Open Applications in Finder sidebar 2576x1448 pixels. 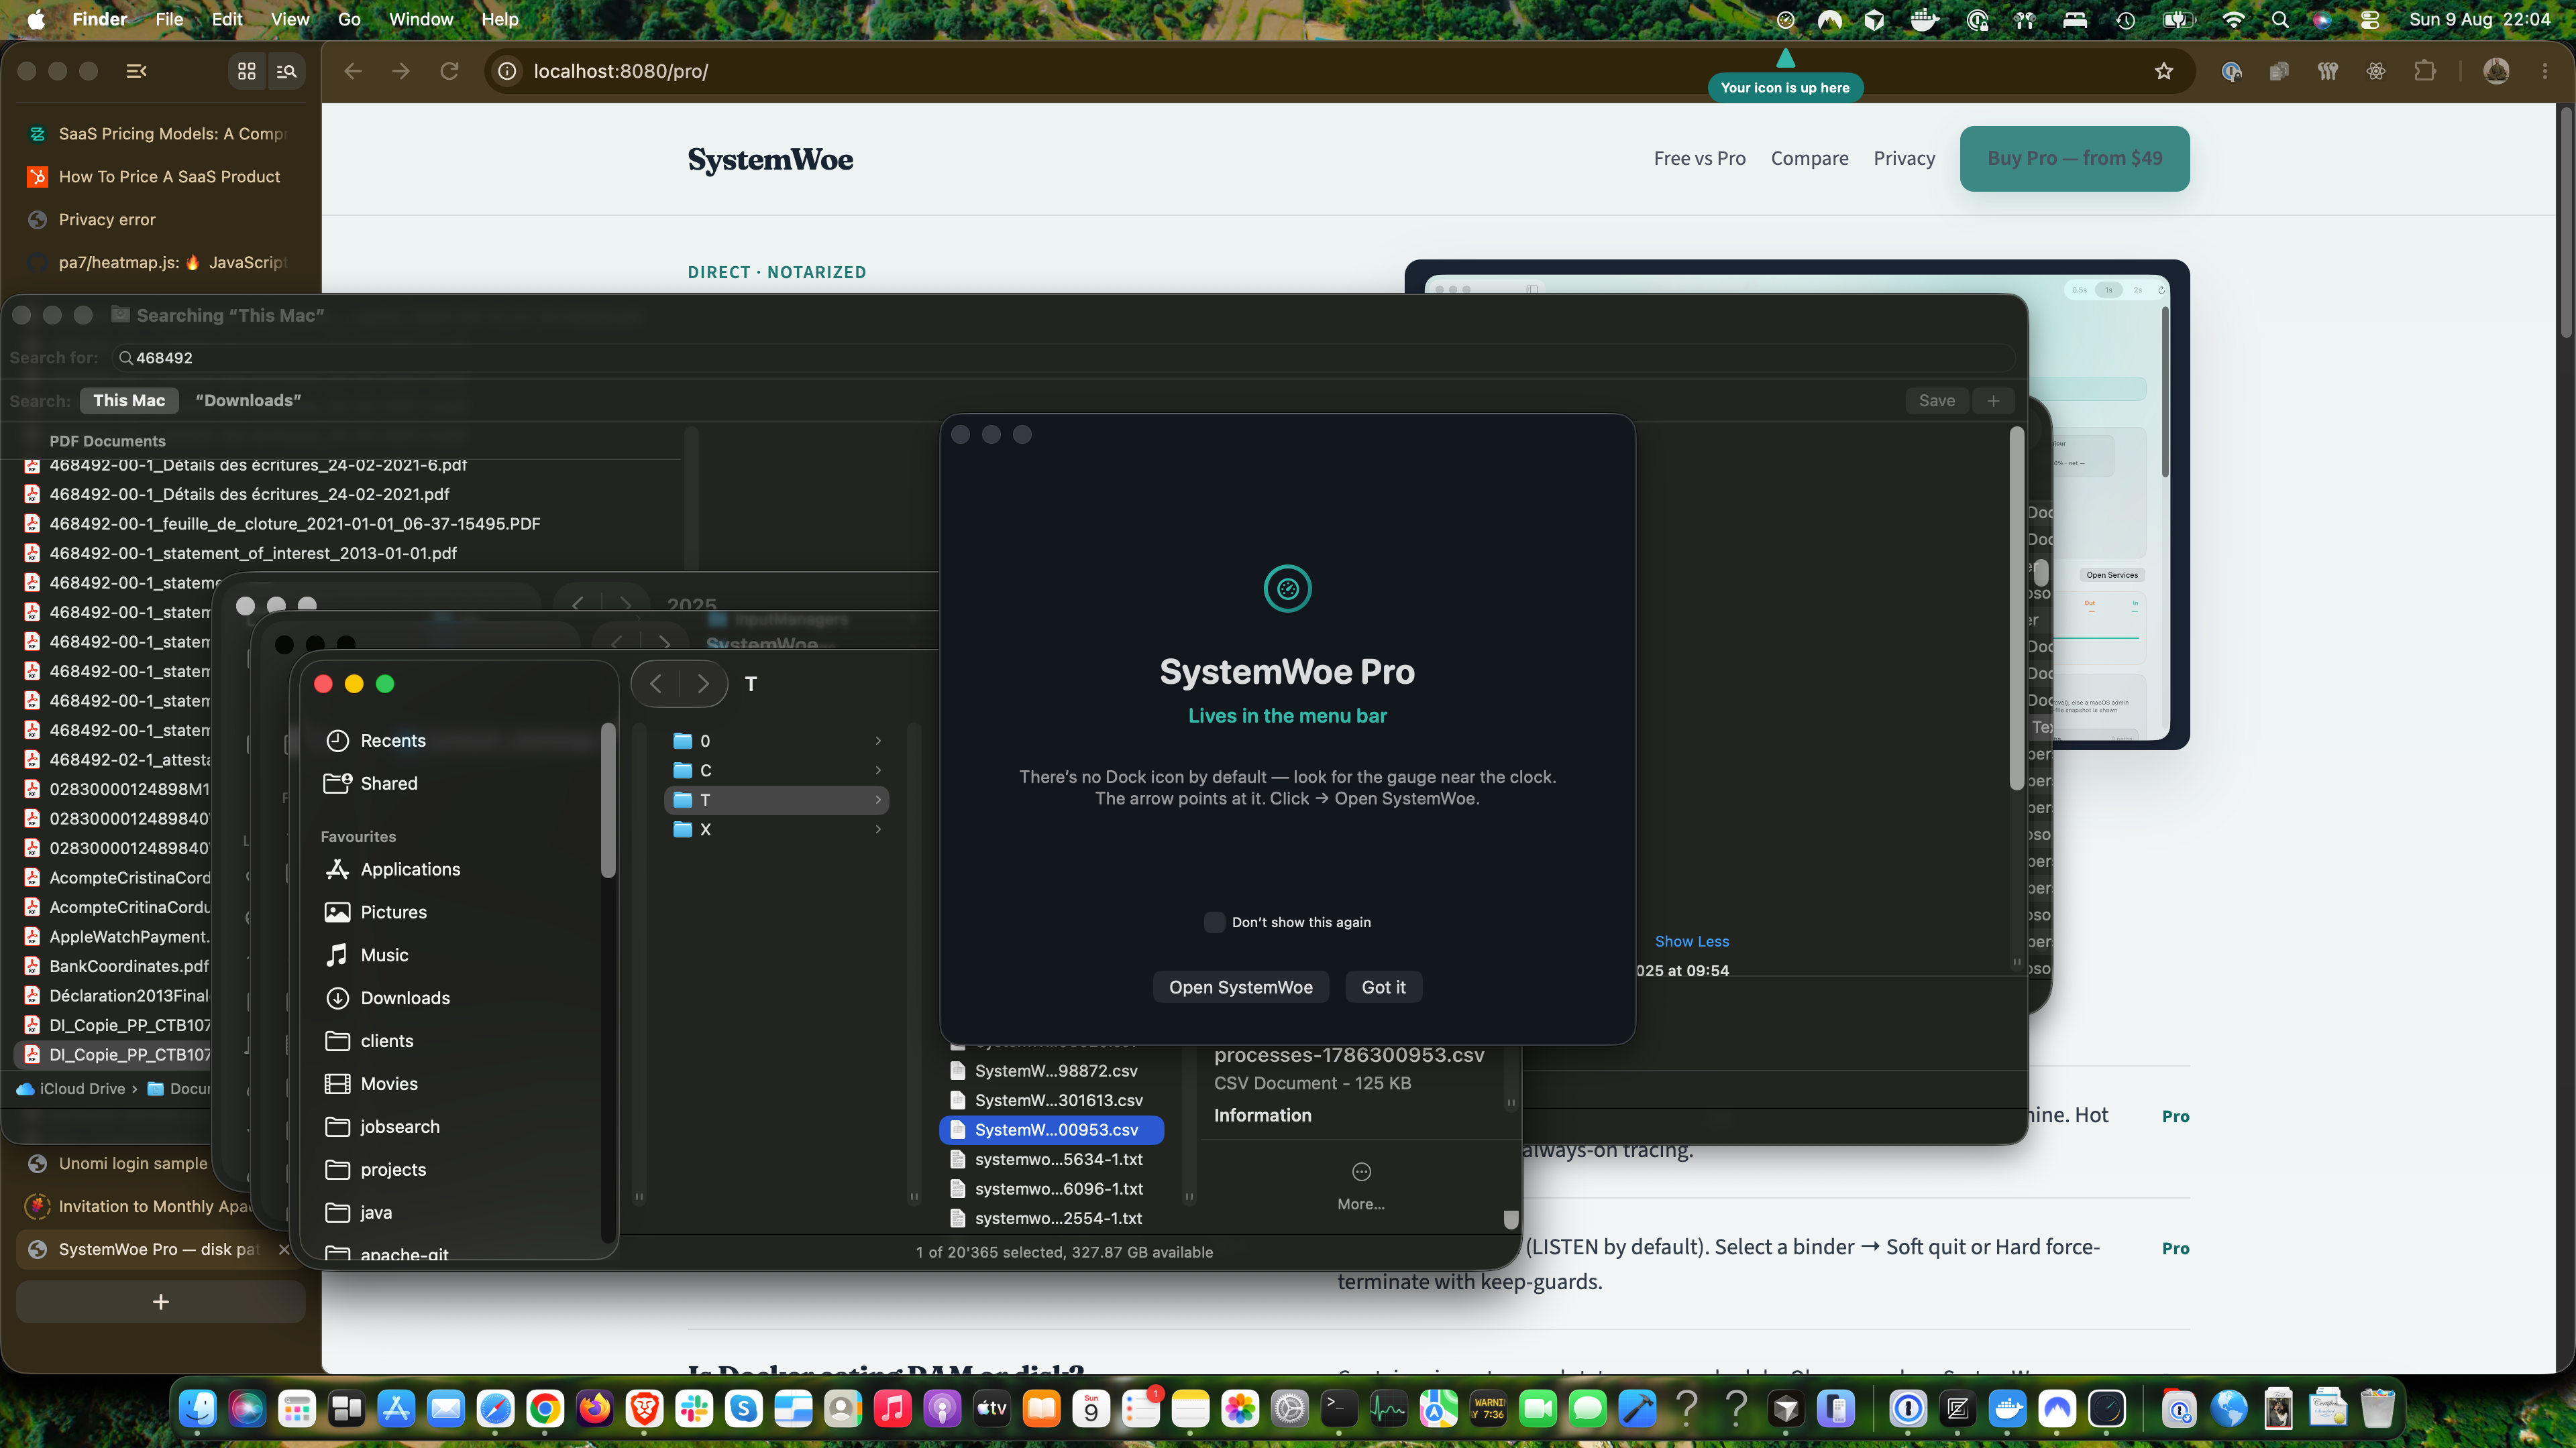[x=410, y=868]
